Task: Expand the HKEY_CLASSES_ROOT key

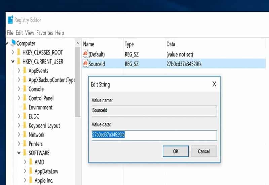Action: 13,52
